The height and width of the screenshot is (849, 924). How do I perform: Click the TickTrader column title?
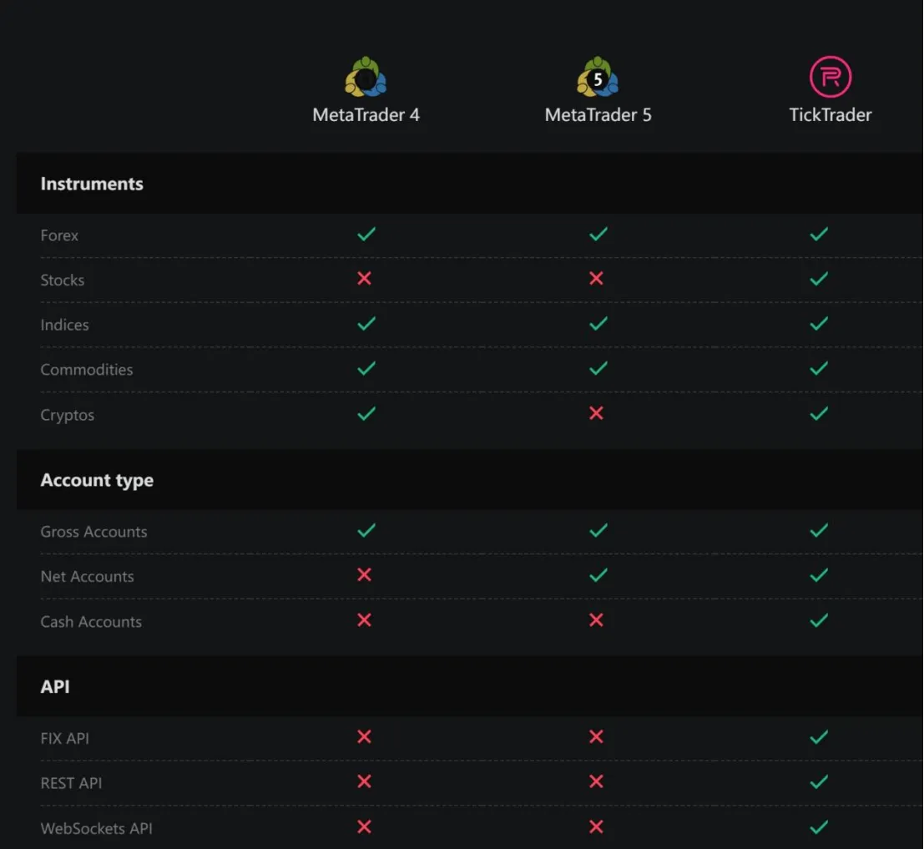[831, 115]
